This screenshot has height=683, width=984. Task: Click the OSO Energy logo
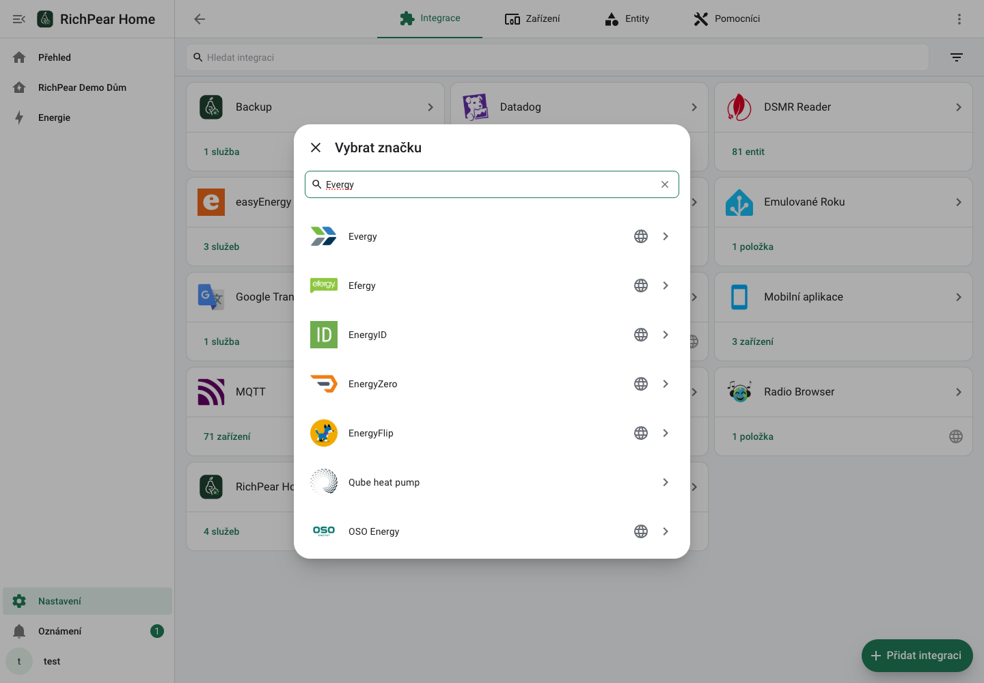pos(324,531)
